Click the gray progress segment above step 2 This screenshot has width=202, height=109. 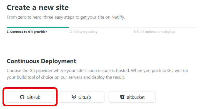point(101,27)
